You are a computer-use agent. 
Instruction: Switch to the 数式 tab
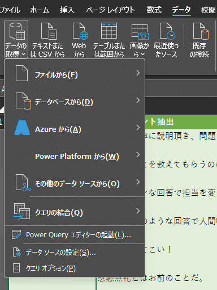click(x=154, y=10)
